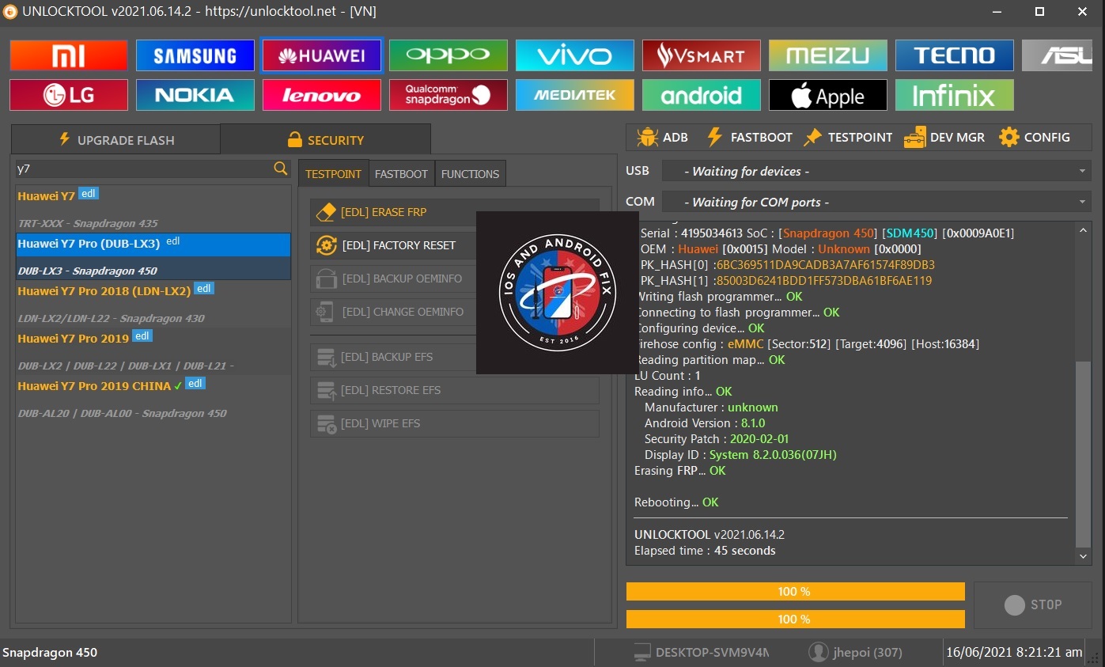Click the log panel vertical scrollbar
1105x667 pixels.
click(1084, 455)
